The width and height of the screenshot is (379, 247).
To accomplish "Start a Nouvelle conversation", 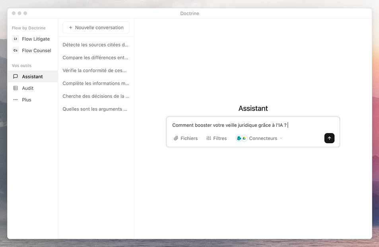I will pyautogui.click(x=96, y=27).
